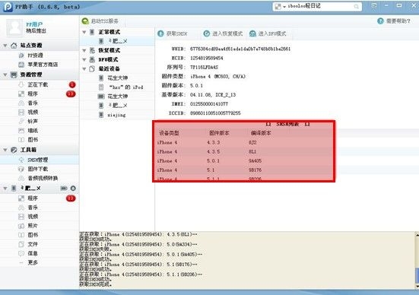419x295 pixels.
Task: Collapse the sidebar device section arrow
Action: [x=5, y=189]
